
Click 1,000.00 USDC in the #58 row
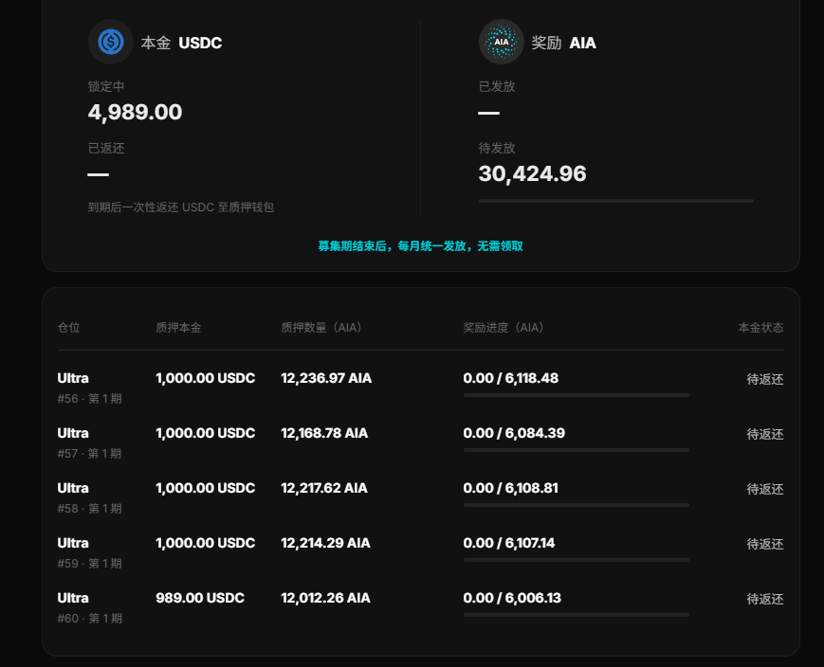click(x=206, y=488)
